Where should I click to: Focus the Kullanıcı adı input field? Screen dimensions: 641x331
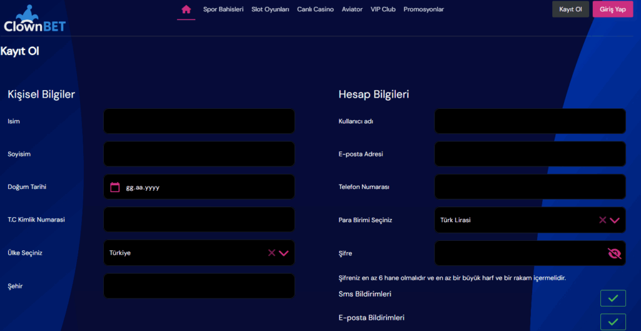[530, 121]
